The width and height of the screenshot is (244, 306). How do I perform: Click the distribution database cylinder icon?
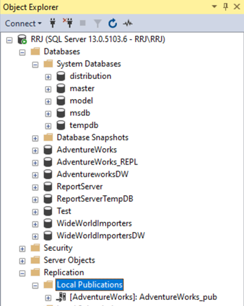coord(61,76)
